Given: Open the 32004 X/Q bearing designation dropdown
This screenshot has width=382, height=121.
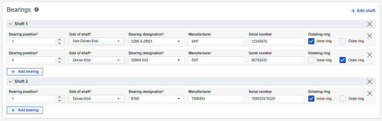Looking at the screenshot, I should click(157, 60).
